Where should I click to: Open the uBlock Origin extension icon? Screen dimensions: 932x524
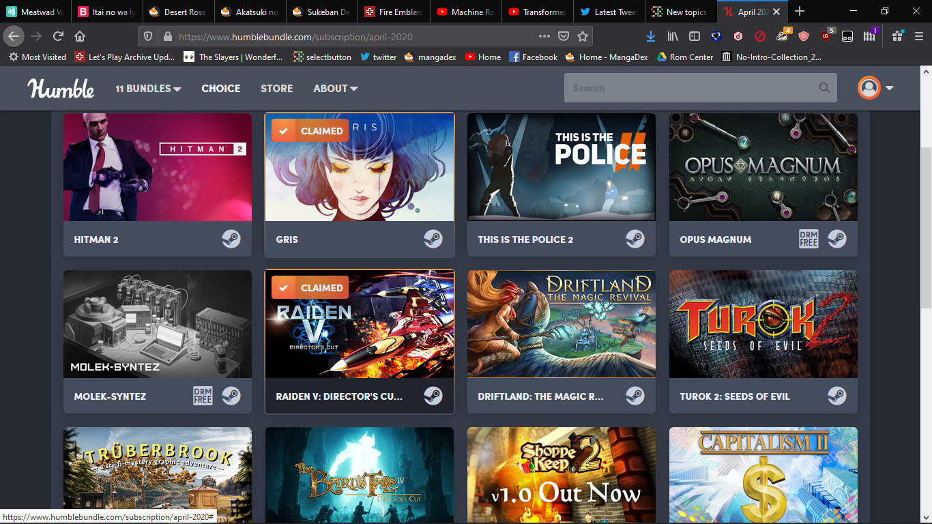pyautogui.click(x=826, y=37)
